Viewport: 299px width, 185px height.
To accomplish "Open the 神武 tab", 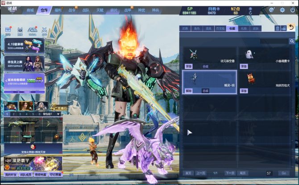I will [x=141, y=10].
